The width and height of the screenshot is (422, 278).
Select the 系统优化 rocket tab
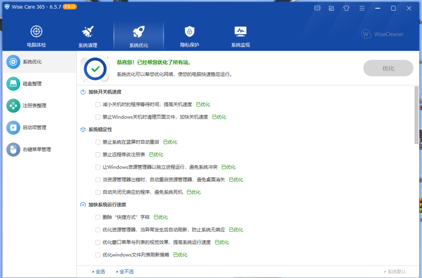[138, 36]
